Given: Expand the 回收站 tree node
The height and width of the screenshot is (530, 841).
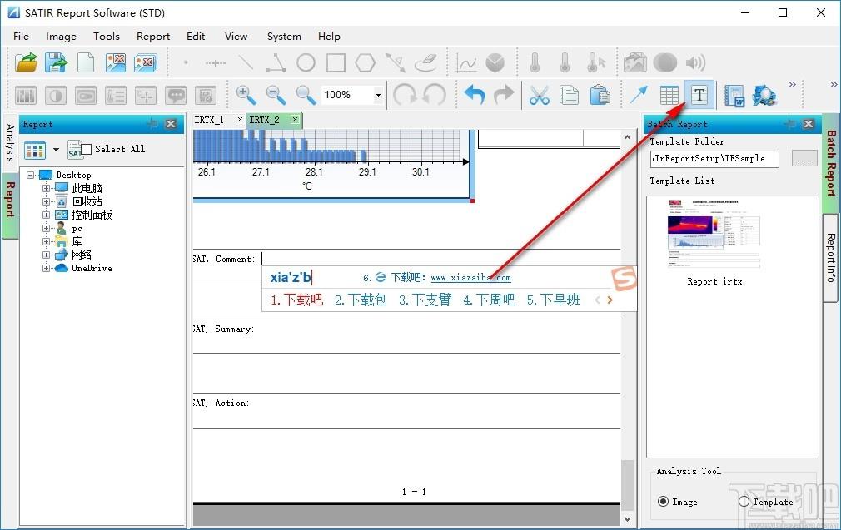Looking at the screenshot, I should click(46, 201).
